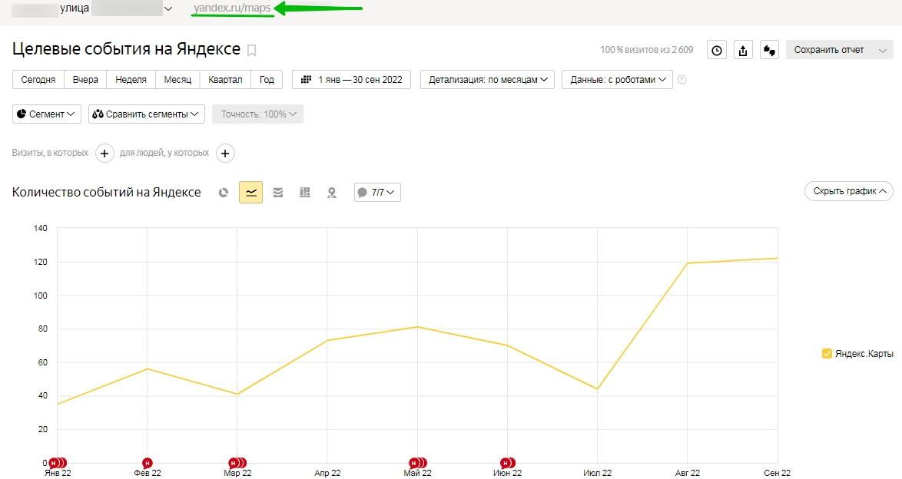Open Данные: с роботами dropdown
Viewport: 902px width, 479px height.
click(617, 79)
